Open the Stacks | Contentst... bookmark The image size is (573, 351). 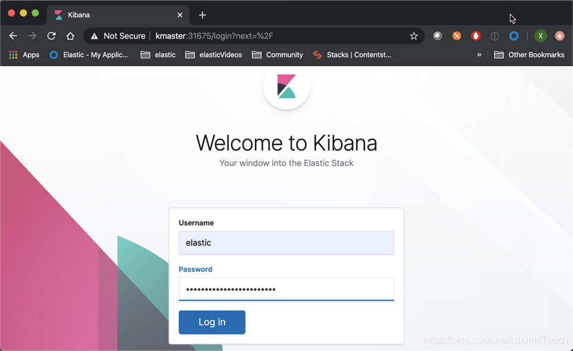pos(352,55)
